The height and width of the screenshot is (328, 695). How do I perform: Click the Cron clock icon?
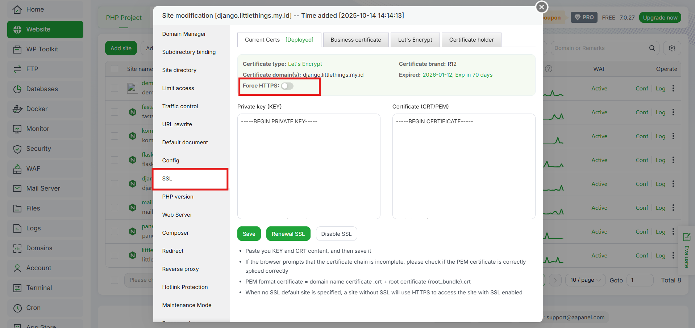tap(17, 308)
